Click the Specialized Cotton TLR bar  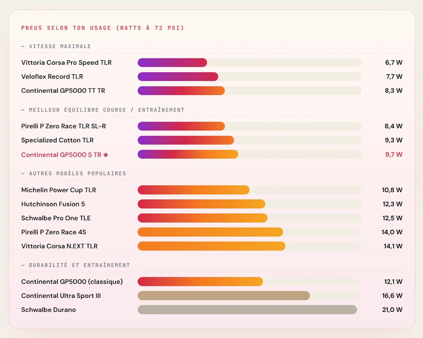(186, 140)
